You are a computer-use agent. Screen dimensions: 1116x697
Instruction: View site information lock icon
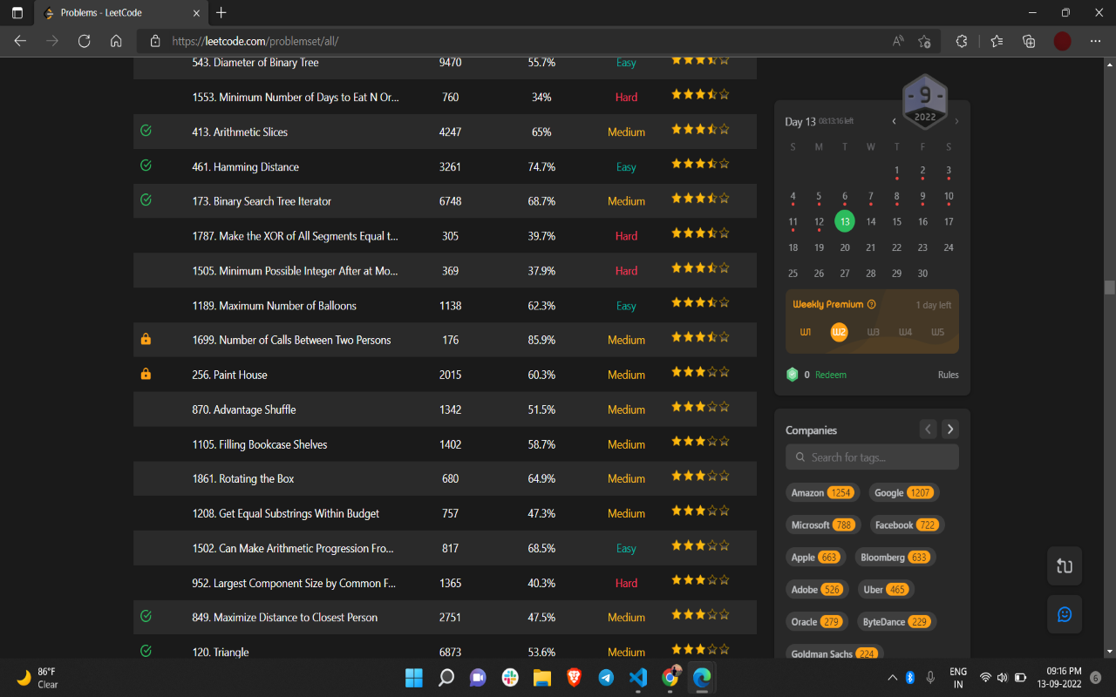tap(155, 41)
